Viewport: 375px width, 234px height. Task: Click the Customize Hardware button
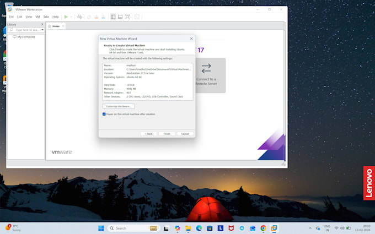[x=119, y=106]
